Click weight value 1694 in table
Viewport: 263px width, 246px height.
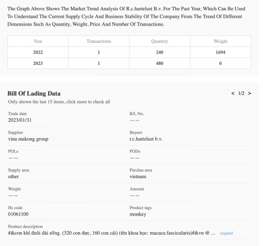click(x=220, y=52)
